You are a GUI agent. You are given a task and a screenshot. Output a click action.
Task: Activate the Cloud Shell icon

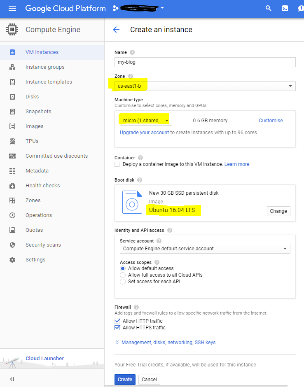tap(285, 8)
